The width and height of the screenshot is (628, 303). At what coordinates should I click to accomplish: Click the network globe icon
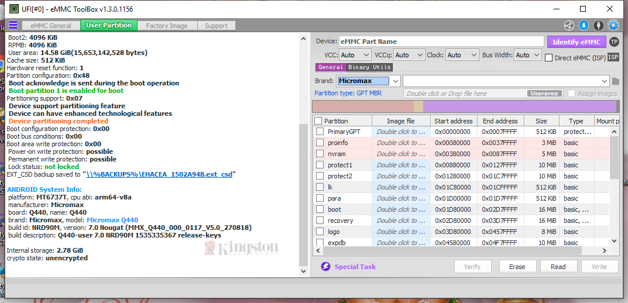569,25
